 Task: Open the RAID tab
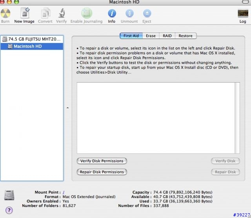point(167,36)
